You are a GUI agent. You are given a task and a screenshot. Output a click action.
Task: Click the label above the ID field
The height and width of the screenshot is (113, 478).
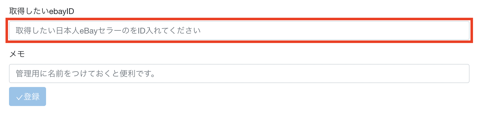pyautogui.click(x=42, y=11)
